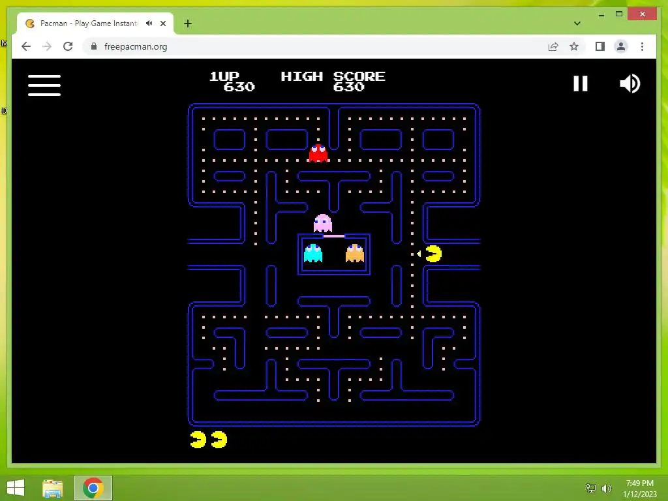Go forward in browser history

pyautogui.click(x=47, y=46)
